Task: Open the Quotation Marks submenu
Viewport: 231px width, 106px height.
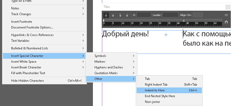Action: [x=112, y=73]
